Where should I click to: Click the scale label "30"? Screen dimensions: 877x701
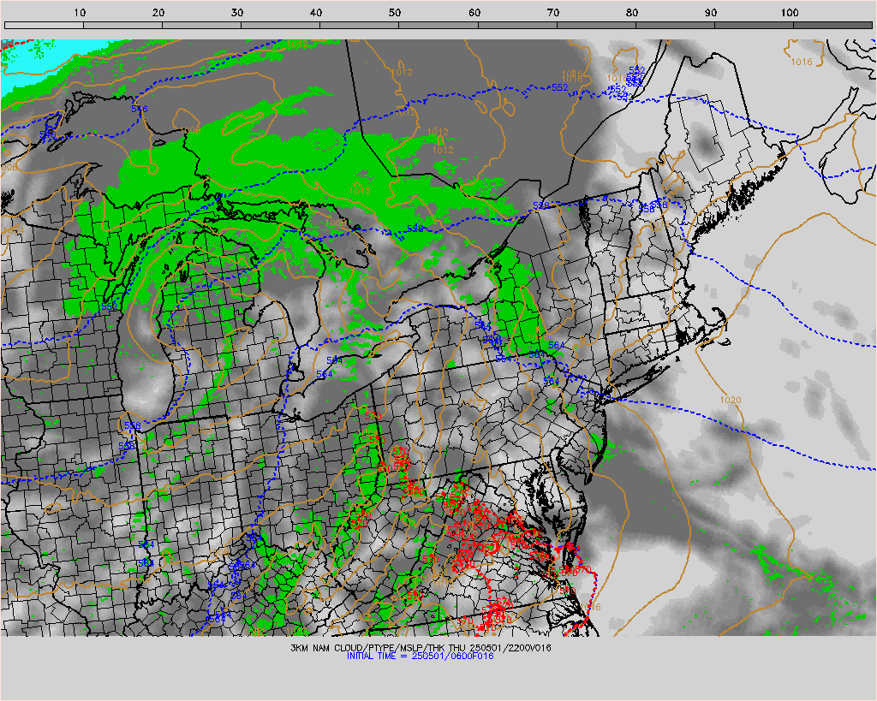coord(238,12)
